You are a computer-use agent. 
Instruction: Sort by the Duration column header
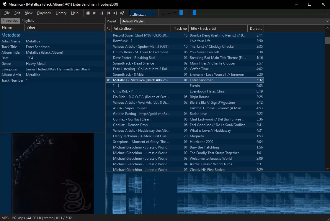[x=256, y=29]
